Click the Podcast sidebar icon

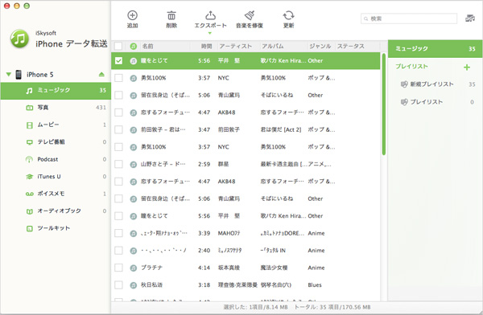[29, 159]
